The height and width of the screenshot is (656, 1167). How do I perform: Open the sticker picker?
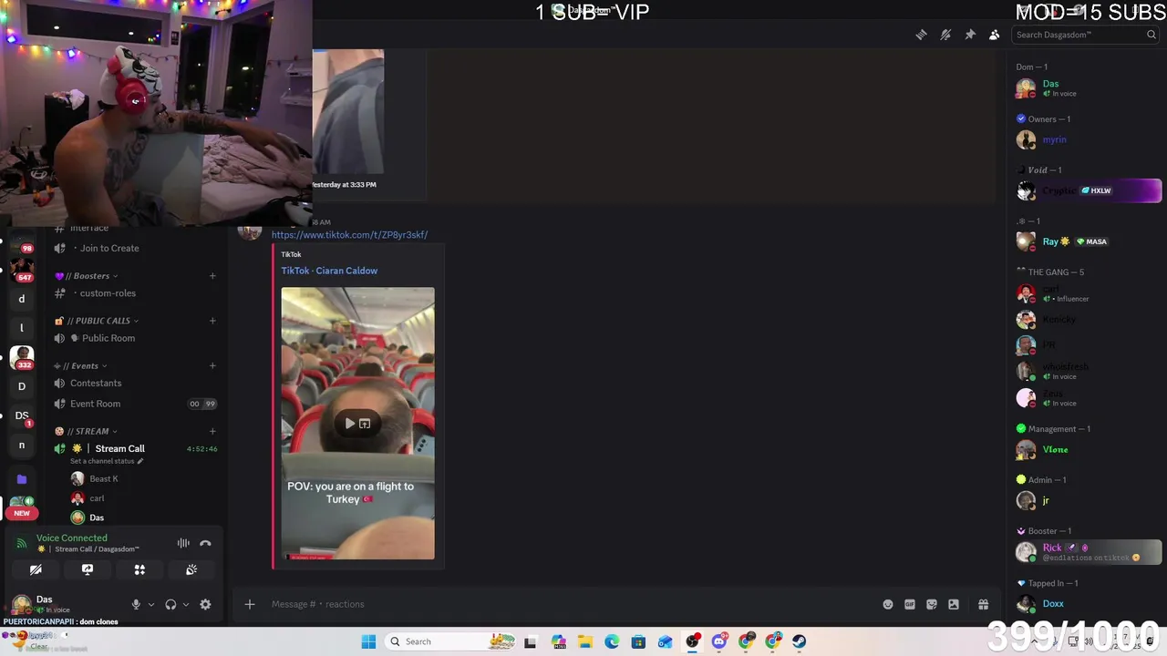coord(932,604)
